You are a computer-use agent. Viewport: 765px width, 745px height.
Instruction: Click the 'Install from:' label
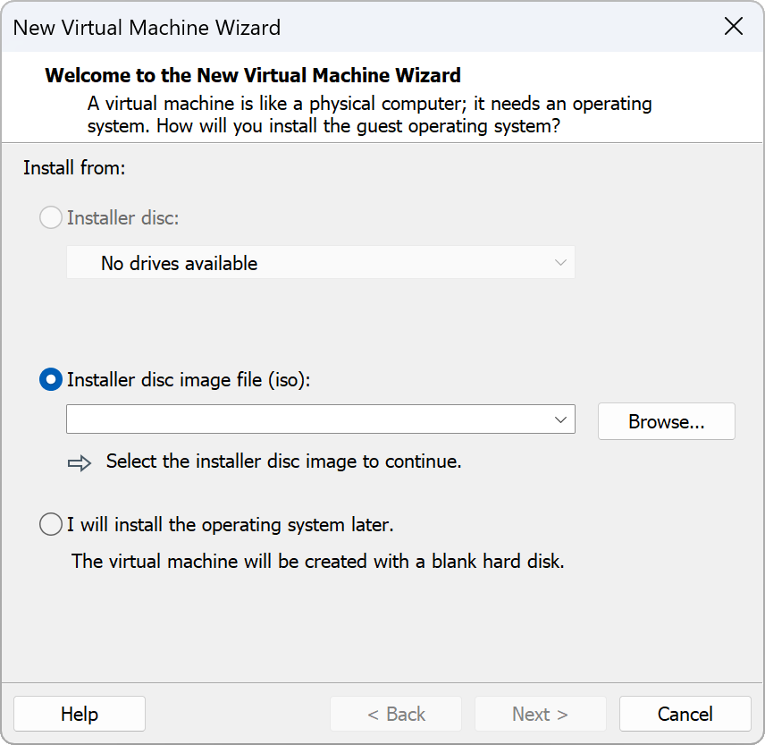click(x=74, y=168)
